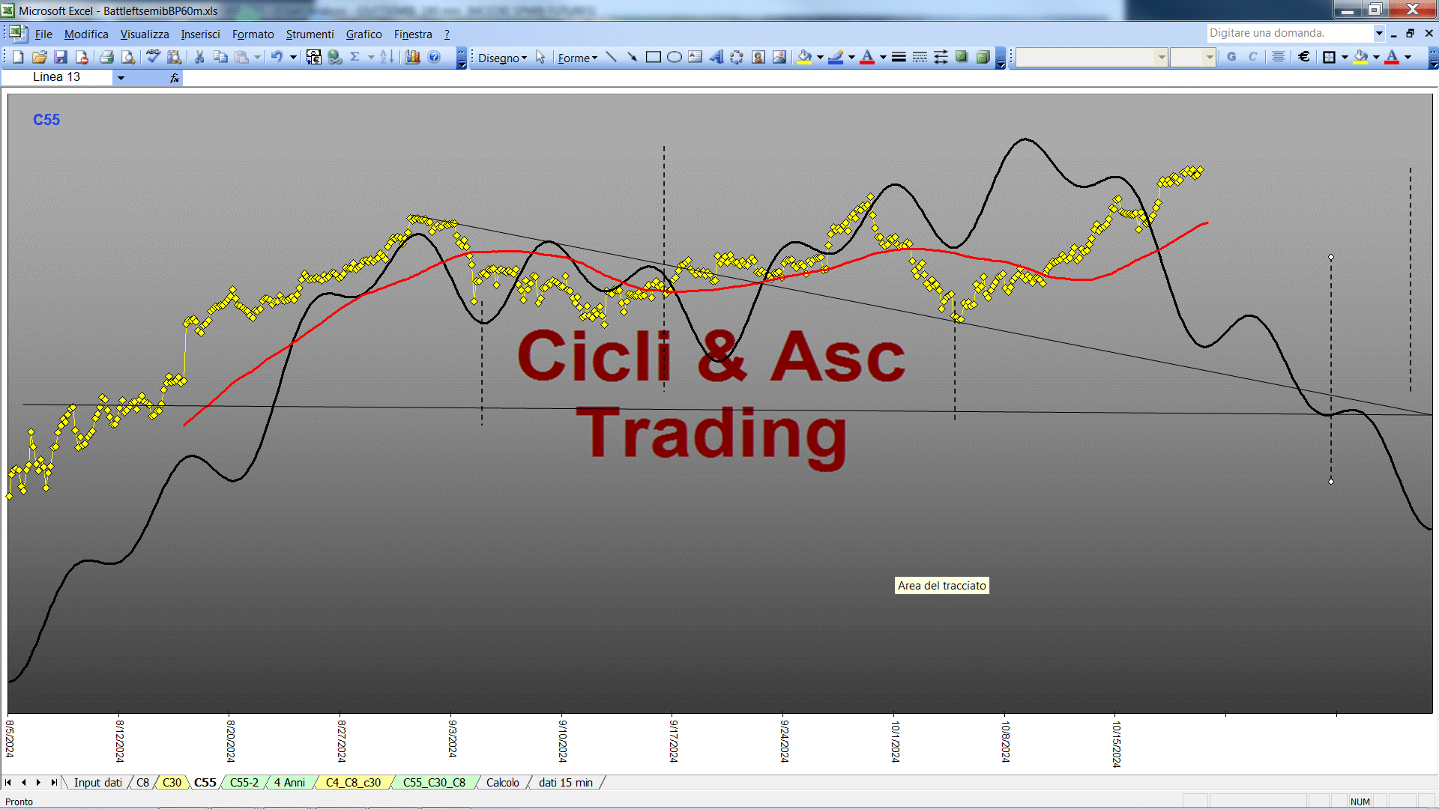The height and width of the screenshot is (809, 1439).
Task: Click the Sort Ascending icon
Action: (387, 57)
